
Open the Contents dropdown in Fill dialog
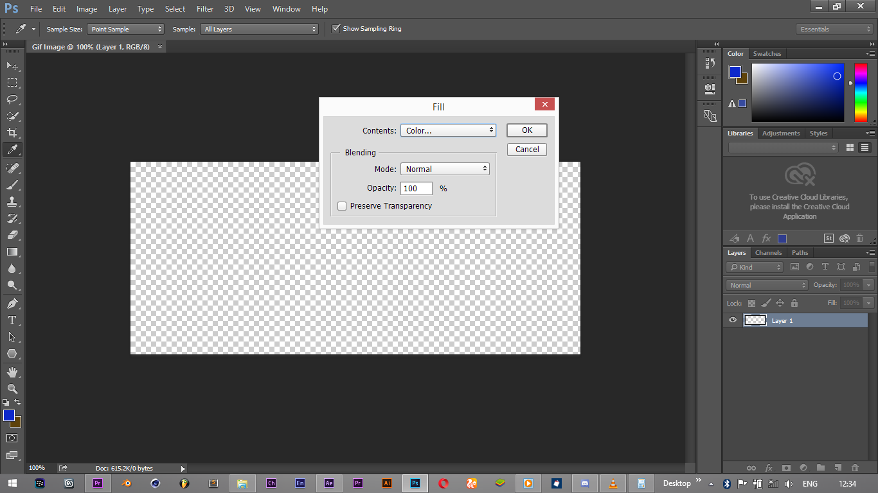(448, 130)
